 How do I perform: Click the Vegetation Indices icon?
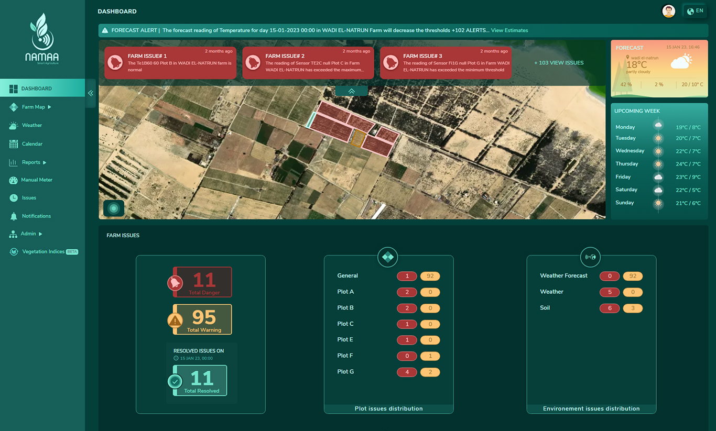(14, 252)
